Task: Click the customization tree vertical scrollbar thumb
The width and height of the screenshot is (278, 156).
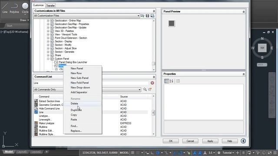Action: 153,64
